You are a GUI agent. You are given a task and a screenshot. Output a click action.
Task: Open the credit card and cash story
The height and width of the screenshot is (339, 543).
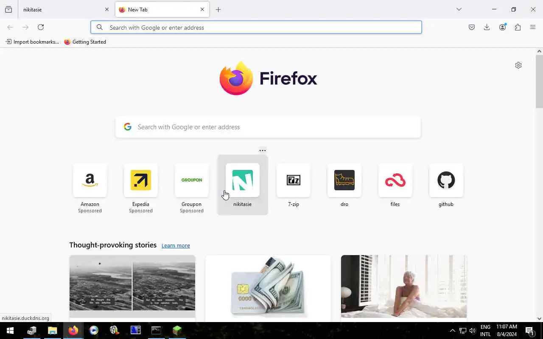pos(268,288)
